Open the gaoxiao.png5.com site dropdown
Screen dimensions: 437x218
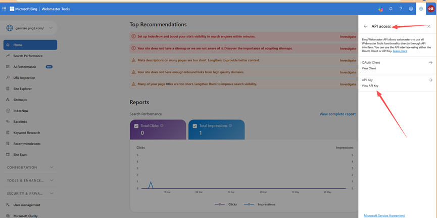coord(51,28)
